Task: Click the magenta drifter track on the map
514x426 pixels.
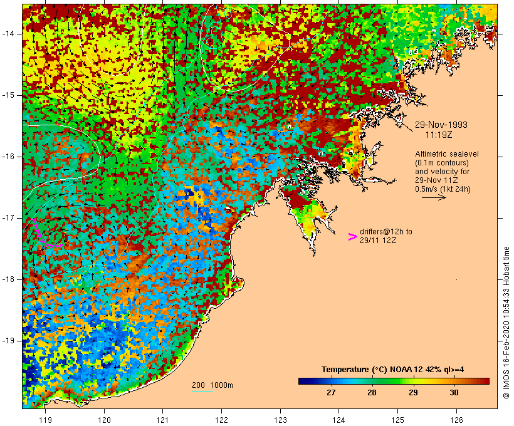Action: pyautogui.click(x=39, y=236)
